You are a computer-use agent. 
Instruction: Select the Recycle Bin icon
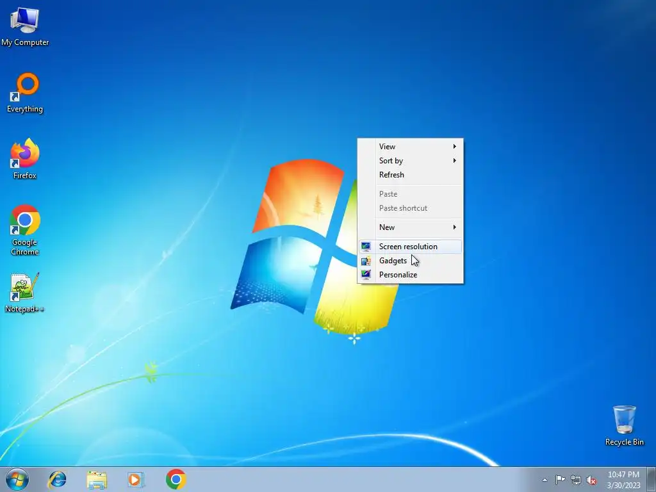(624, 425)
